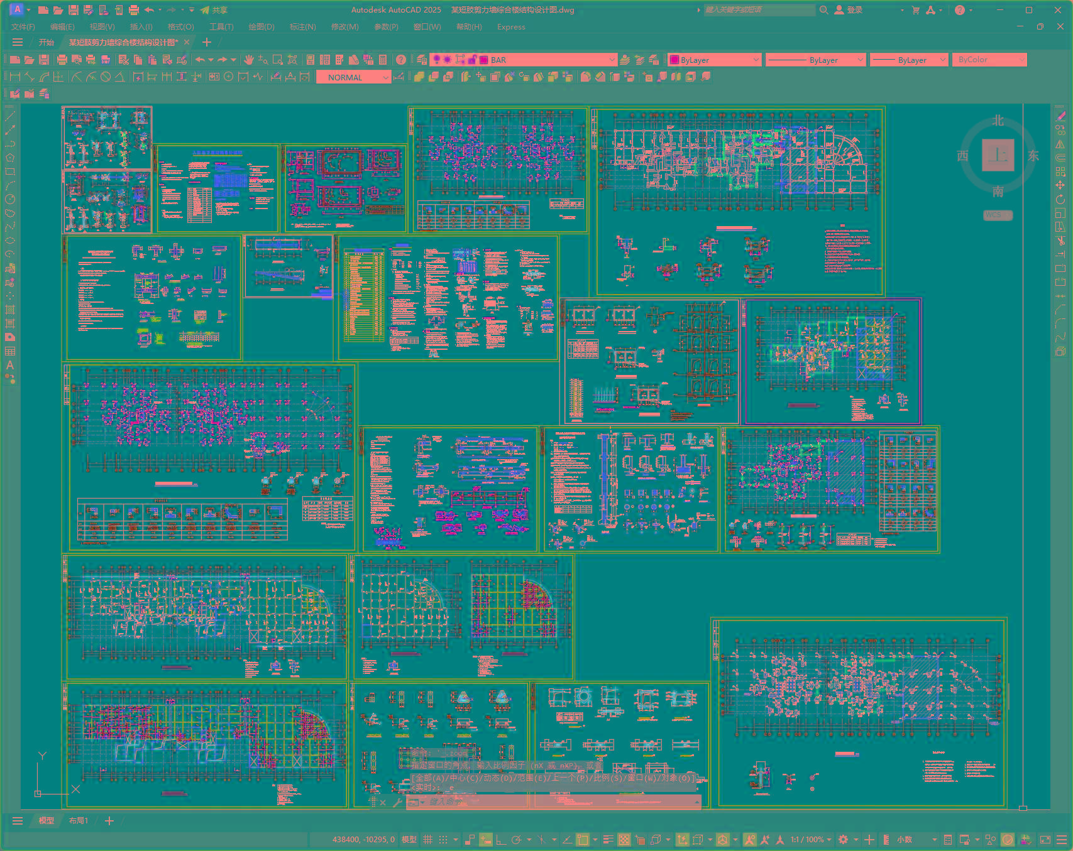Click the Rotate tool in modify toolbar
Image resolution: width=1073 pixels, height=851 pixels.
(x=1061, y=199)
